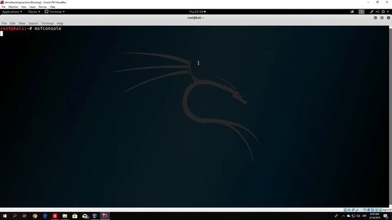Maximize the root@kali terminal window
The height and width of the screenshot is (220, 392).
(x=382, y=18)
